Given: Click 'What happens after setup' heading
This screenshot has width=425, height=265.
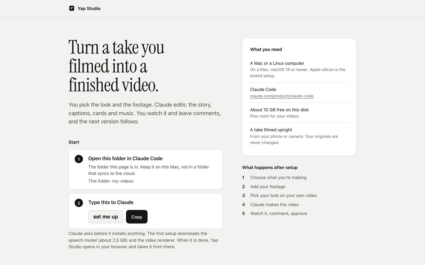Looking at the screenshot, I should pos(270,167).
